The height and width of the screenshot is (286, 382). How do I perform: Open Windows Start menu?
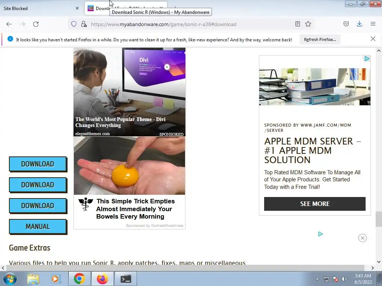click(10, 279)
